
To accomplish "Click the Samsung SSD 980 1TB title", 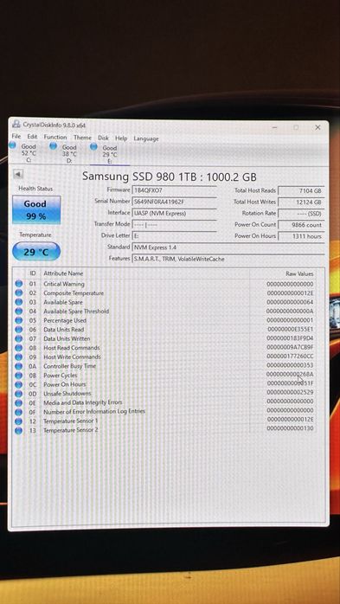I will [x=170, y=177].
